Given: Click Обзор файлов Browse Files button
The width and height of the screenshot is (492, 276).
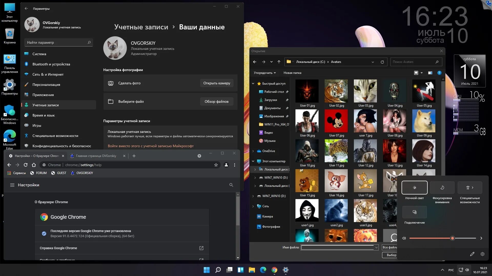Looking at the screenshot, I should click(x=217, y=101).
